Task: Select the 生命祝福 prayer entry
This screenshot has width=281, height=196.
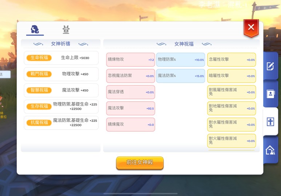Action: [61, 58]
